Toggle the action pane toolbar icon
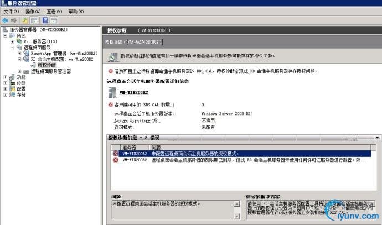Viewport: 382px width, 225px height. [54, 20]
